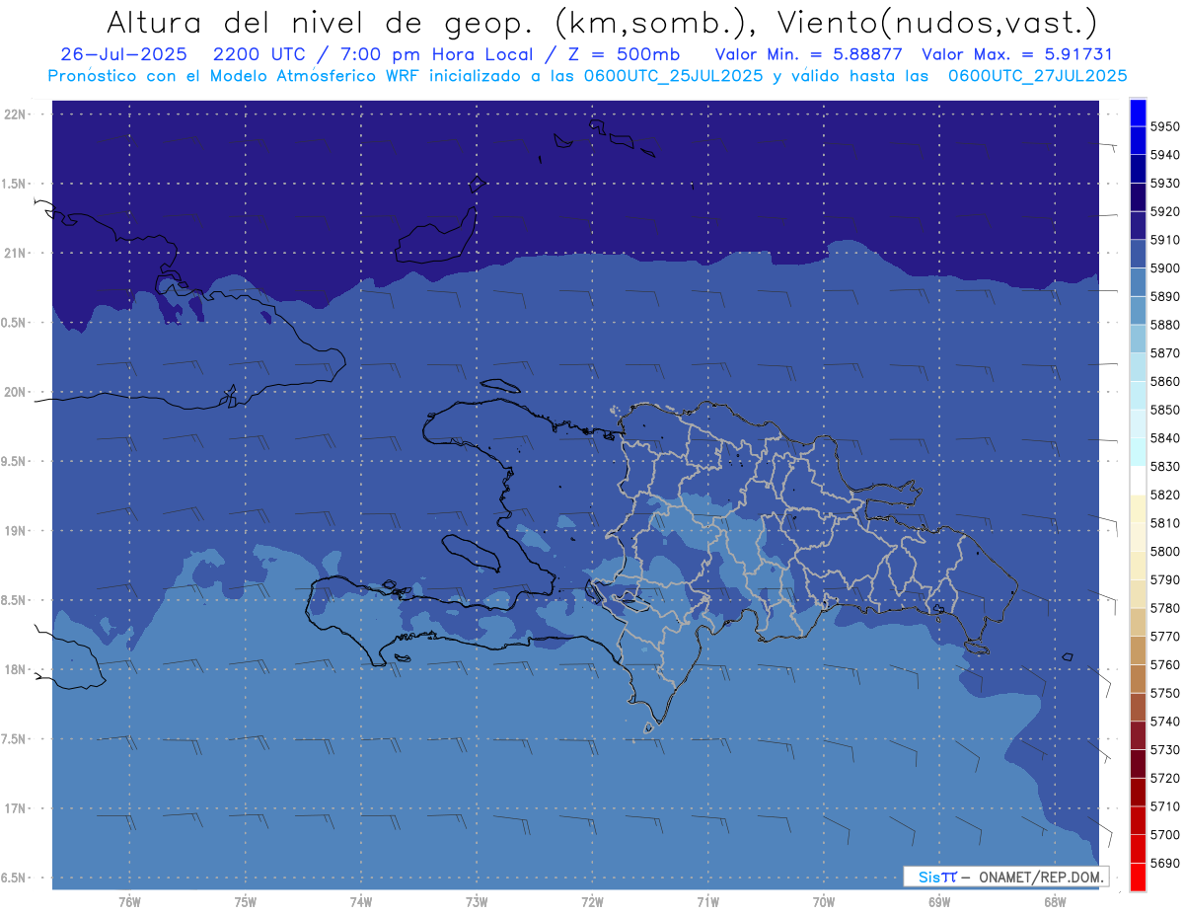
Task: Select the 7.5N axis label
Action: tap(15, 739)
